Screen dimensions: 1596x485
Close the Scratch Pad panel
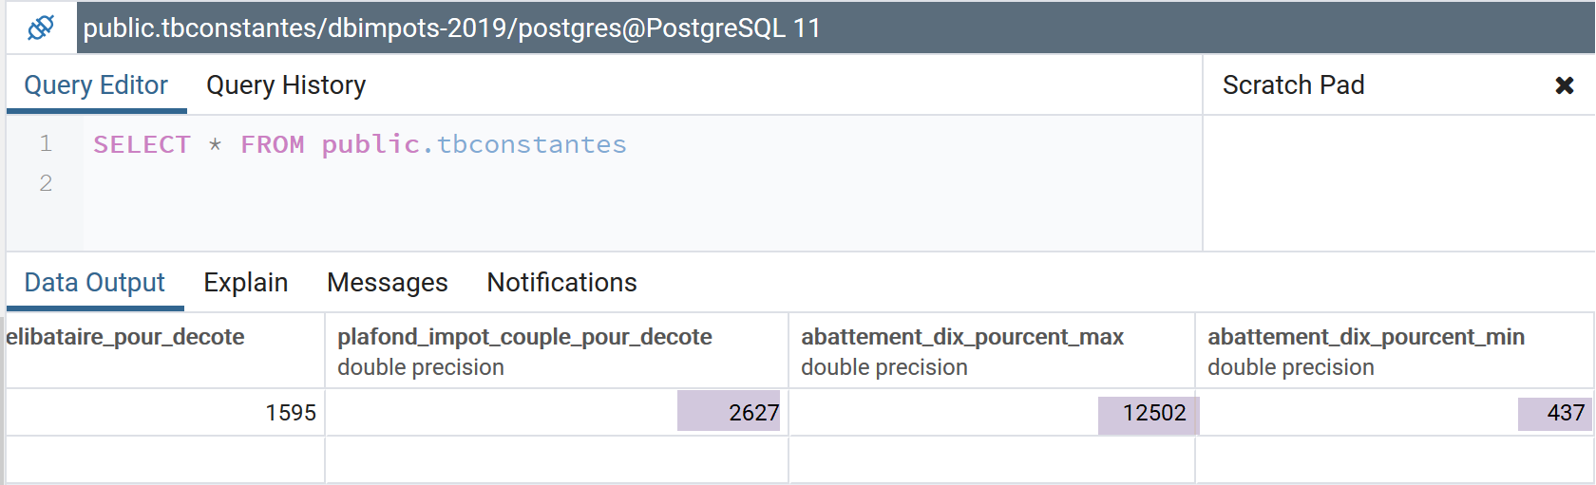[1564, 85]
